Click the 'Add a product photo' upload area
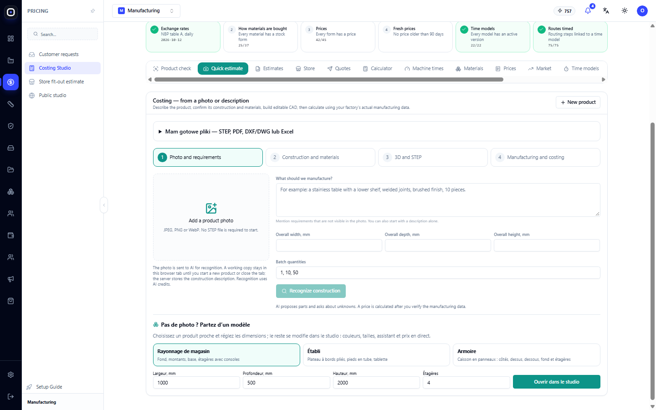656x410 pixels. (211, 217)
